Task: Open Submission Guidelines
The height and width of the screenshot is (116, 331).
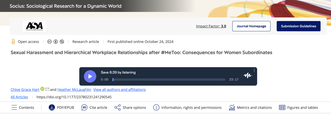Action: 298,26
